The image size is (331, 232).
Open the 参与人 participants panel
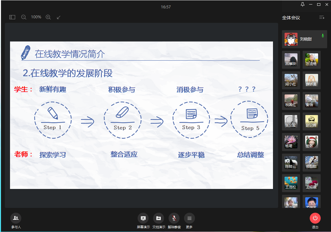click(x=16, y=218)
